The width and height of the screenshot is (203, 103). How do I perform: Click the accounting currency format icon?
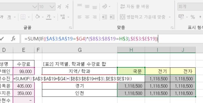181,17
